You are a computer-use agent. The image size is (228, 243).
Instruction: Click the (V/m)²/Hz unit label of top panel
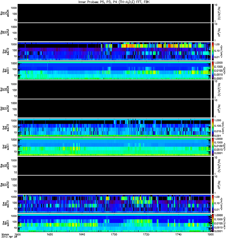[219, 13]
